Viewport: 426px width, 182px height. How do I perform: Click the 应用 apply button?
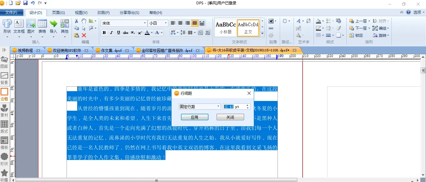[194, 117]
